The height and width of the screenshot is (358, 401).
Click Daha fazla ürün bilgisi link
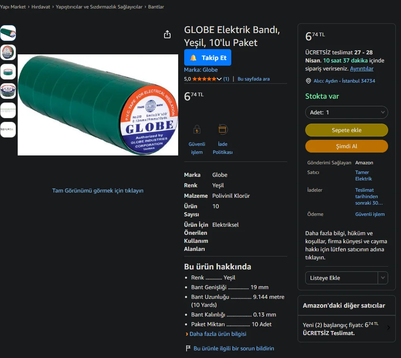click(218, 334)
